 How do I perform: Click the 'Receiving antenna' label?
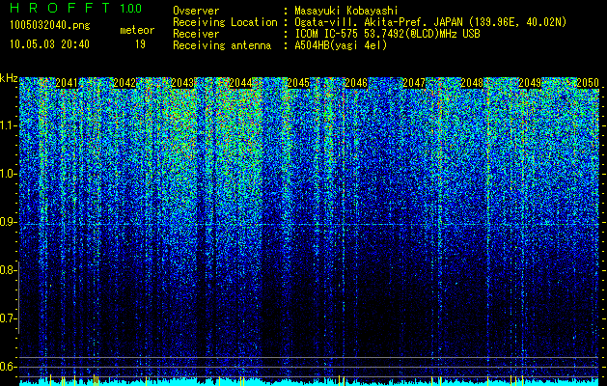(222, 45)
